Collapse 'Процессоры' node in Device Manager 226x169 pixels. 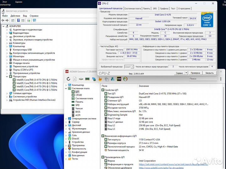click(x=7, y=77)
